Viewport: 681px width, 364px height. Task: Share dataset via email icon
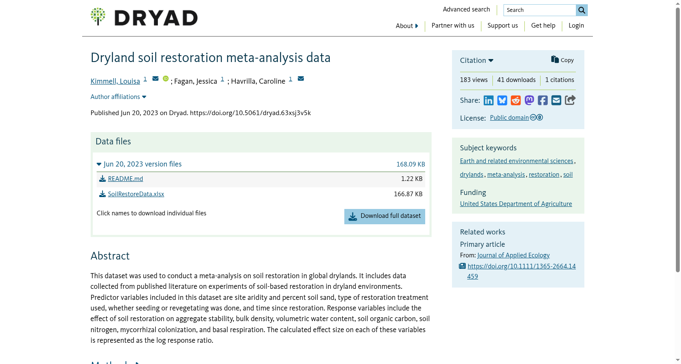[x=556, y=100]
